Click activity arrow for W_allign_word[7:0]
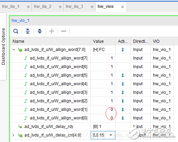The height and width of the screenshot is (142, 178). tap(123, 50)
